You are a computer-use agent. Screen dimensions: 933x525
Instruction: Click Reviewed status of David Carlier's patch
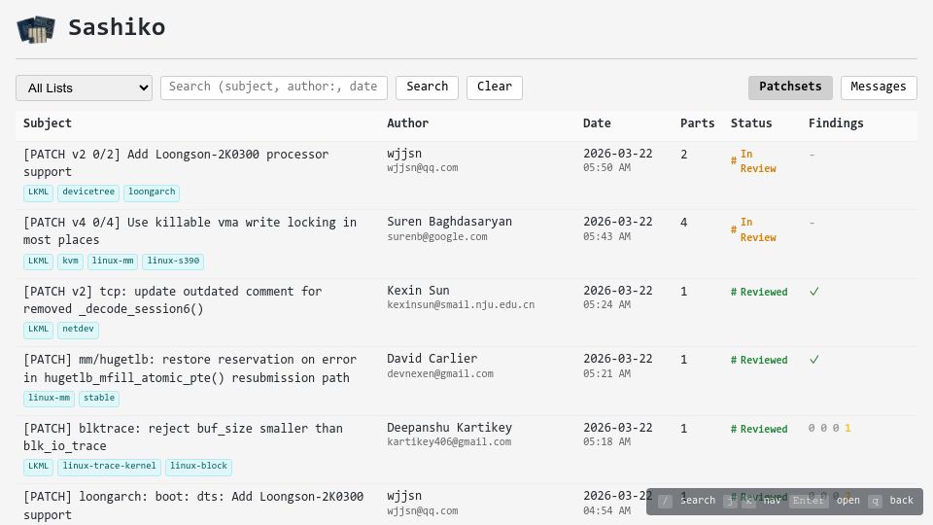pyautogui.click(x=759, y=360)
